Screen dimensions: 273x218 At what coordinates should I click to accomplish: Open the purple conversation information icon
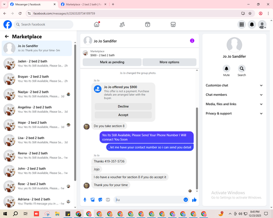(192, 41)
